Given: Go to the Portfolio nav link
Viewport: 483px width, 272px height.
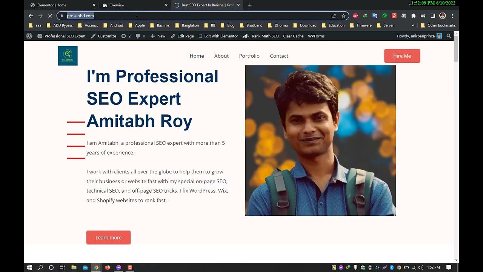Looking at the screenshot, I should (249, 56).
